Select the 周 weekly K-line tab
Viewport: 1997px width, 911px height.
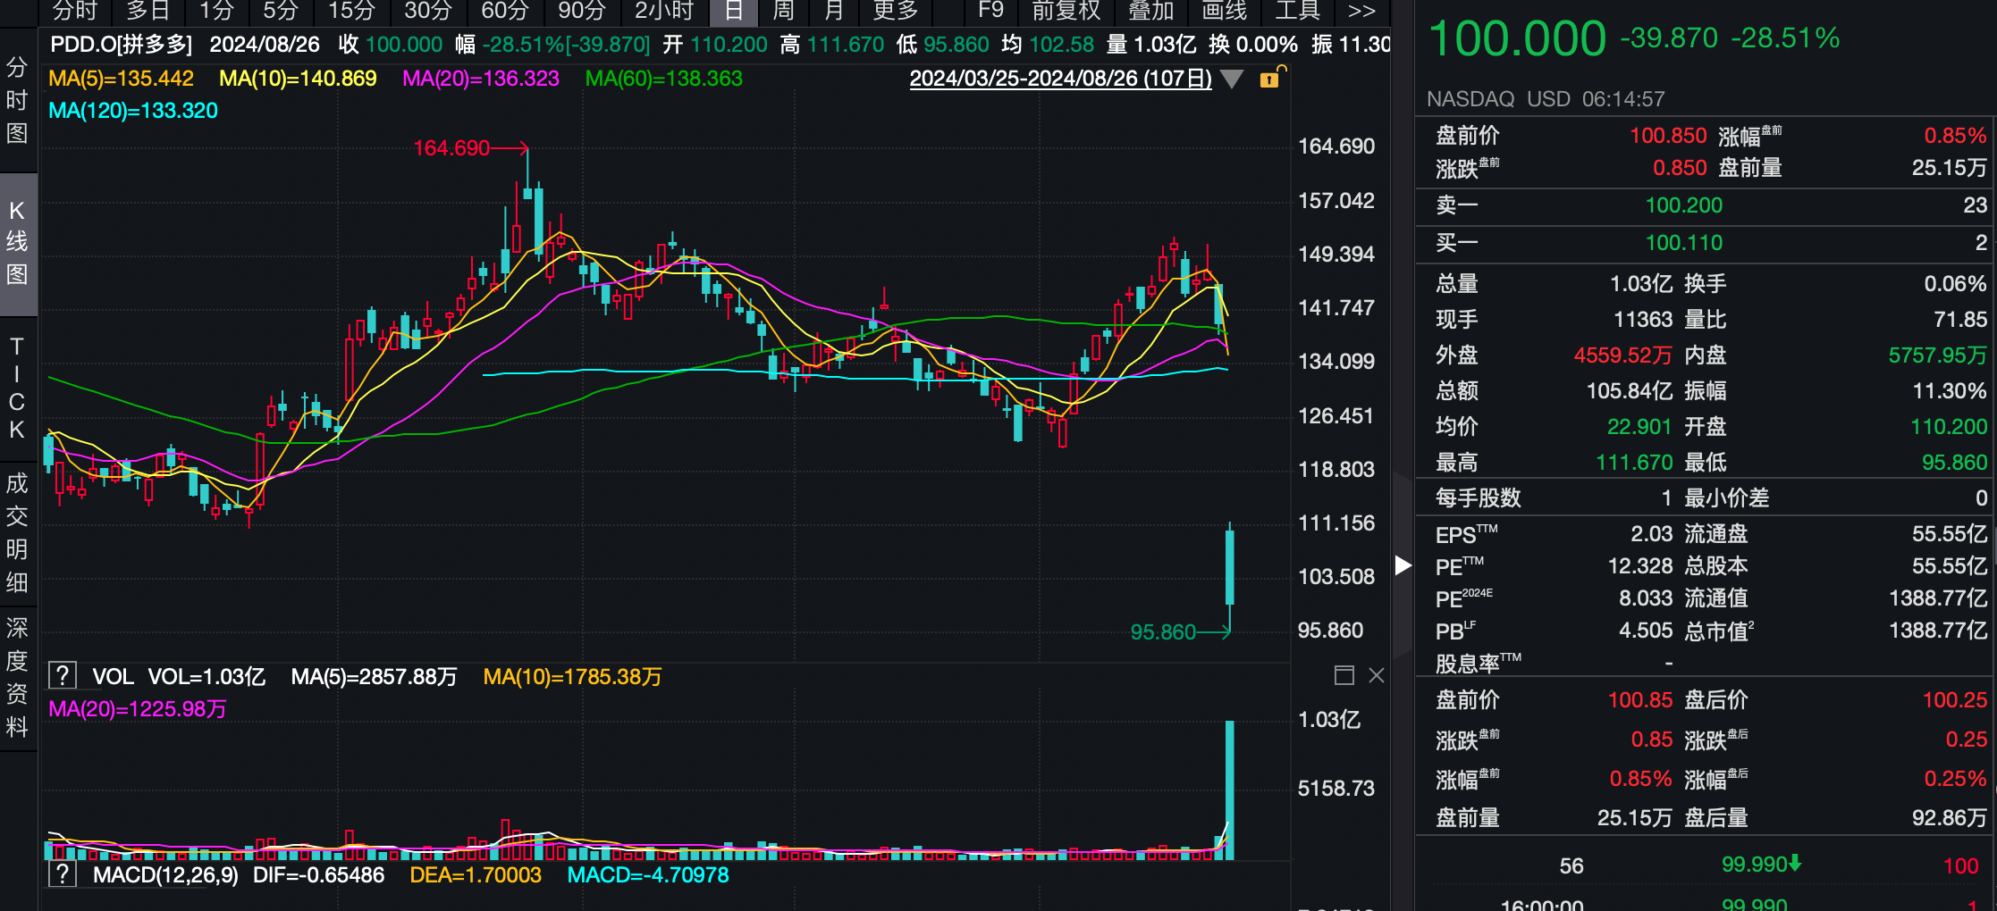tap(783, 11)
